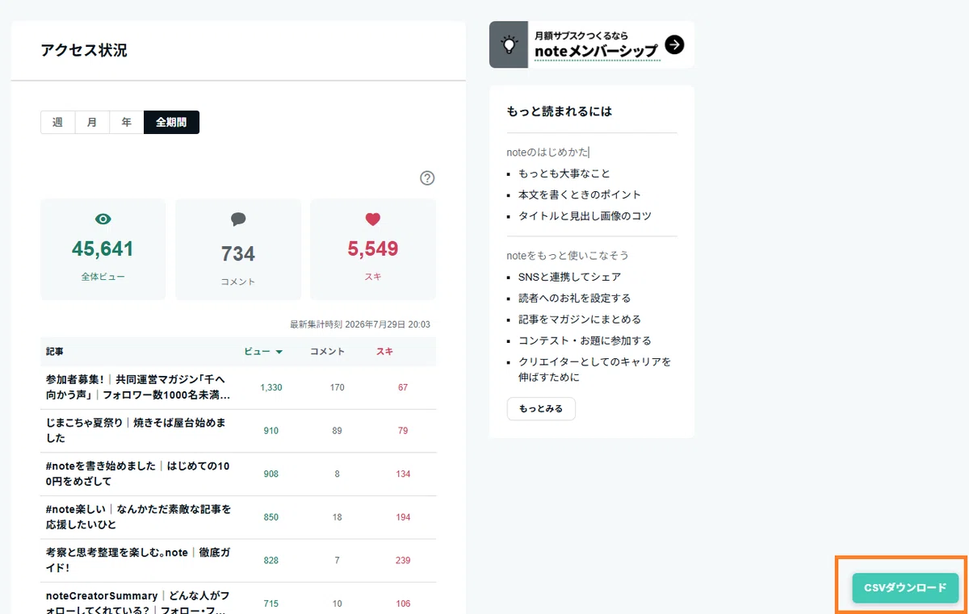Click the noteのはじめかた section label
Screen dimensions: 969x614
click(x=547, y=152)
